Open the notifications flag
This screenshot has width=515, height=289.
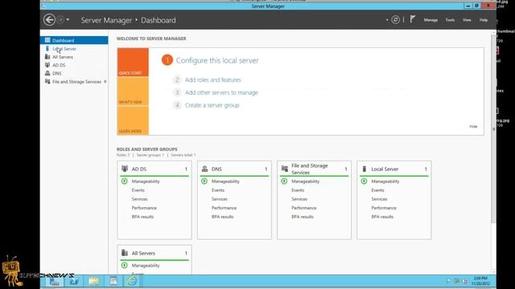[413, 19]
